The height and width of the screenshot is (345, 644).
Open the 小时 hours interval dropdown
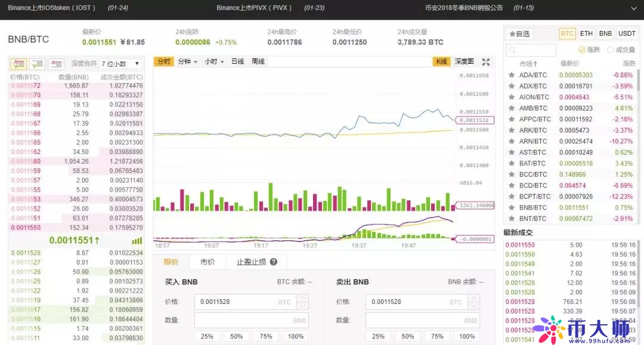point(214,61)
